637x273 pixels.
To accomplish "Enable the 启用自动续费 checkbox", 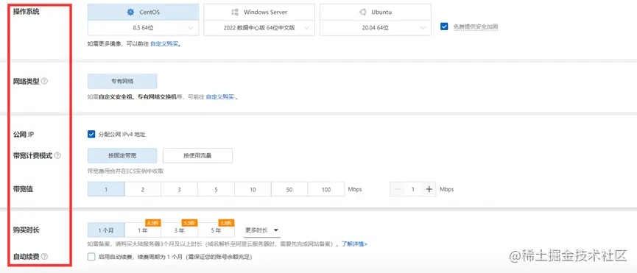I will (91, 257).
